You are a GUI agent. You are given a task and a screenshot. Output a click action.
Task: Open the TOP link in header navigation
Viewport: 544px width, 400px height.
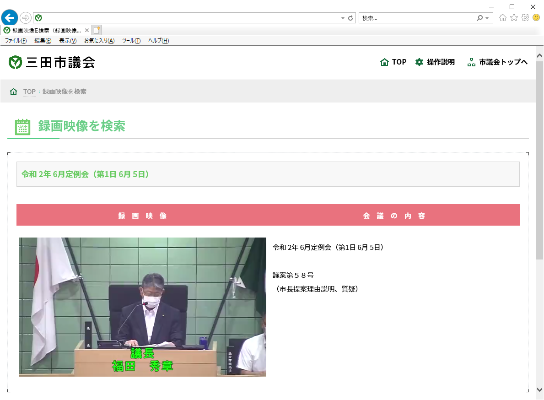[399, 62]
